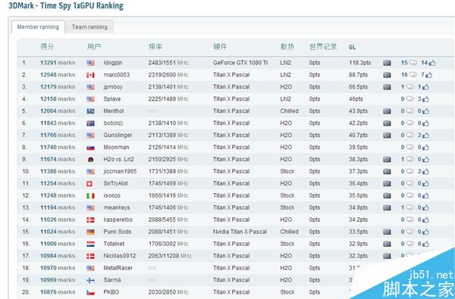Open 11843 marks score link
Viewport: 455px width, 299px height.
pyautogui.click(x=58, y=123)
